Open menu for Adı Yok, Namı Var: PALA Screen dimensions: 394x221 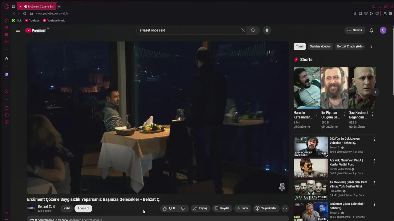tap(375, 161)
